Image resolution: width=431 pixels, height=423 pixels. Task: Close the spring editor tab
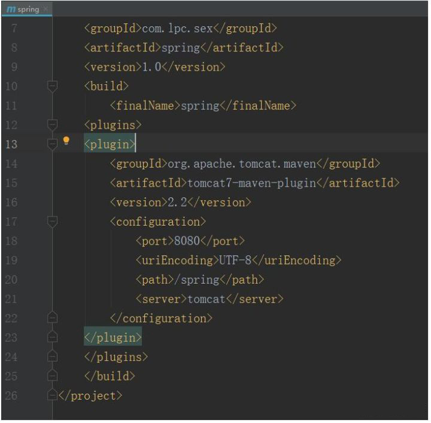point(45,9)
